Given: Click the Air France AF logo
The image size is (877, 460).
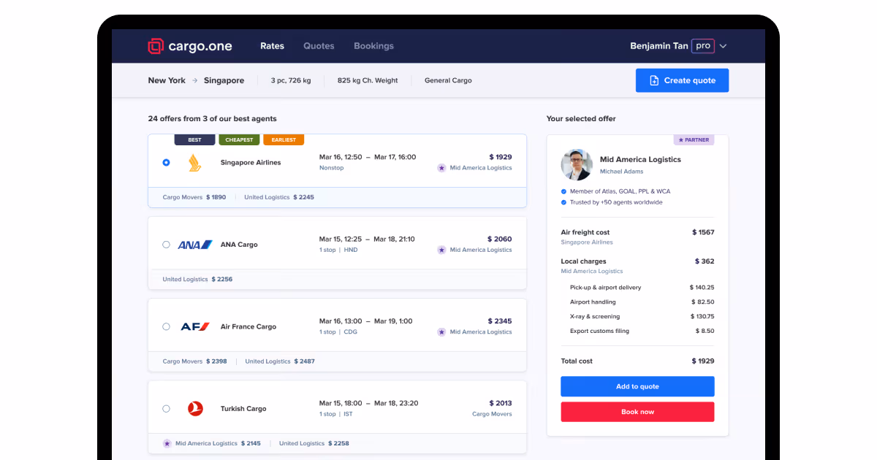Looking at the screenshot, I should click(195, 326).
